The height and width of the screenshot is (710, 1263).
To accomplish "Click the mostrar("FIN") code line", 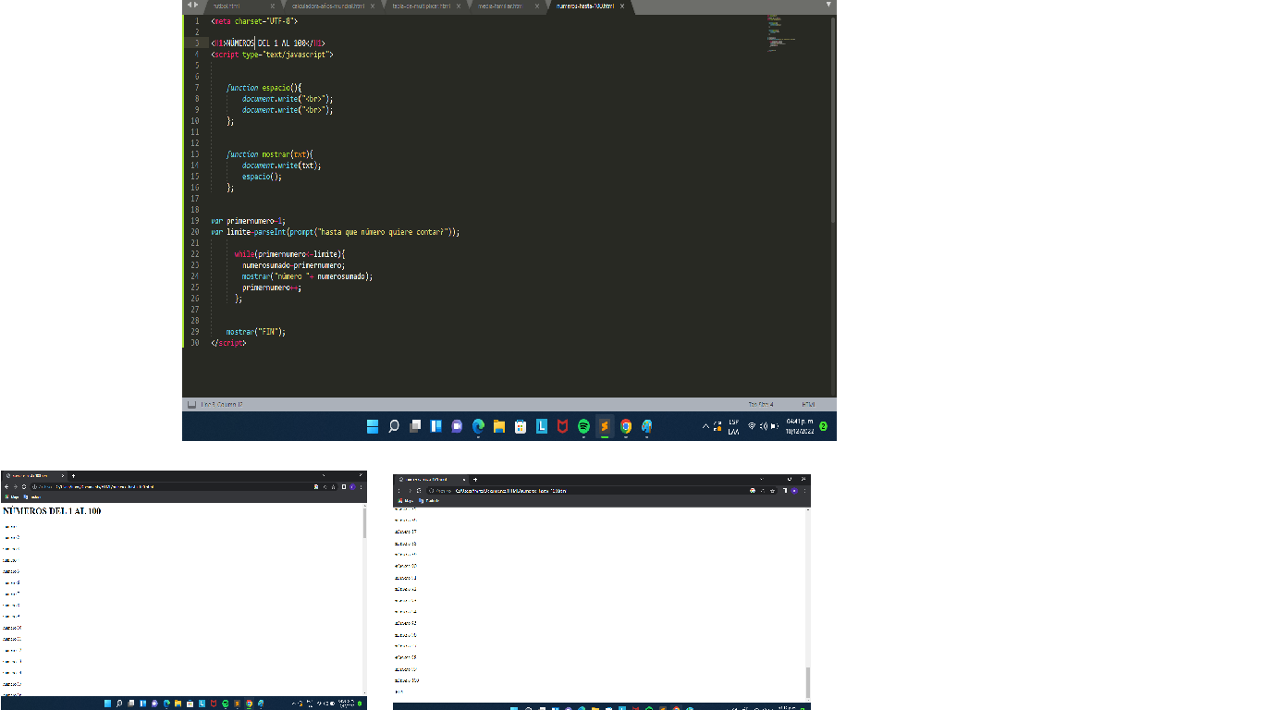I will point(256,332).
